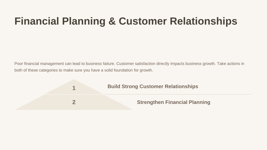Click "directly impacts" in the body paragraph
267x150 pixels.
coord(170,64)
